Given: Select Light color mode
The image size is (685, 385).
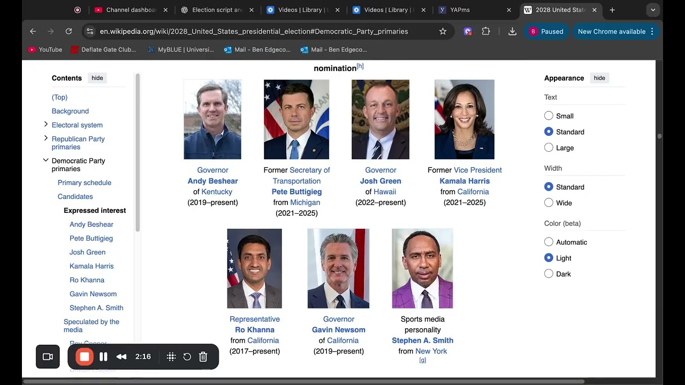Looking at the screenshot, I should pos(549,258).
